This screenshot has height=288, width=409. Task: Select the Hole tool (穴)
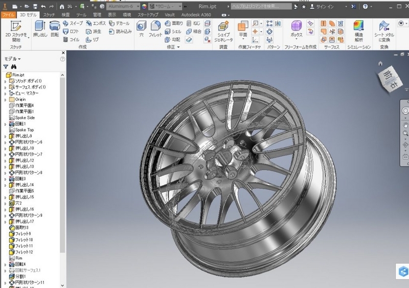pyautogui.click(x=142, y=29)
